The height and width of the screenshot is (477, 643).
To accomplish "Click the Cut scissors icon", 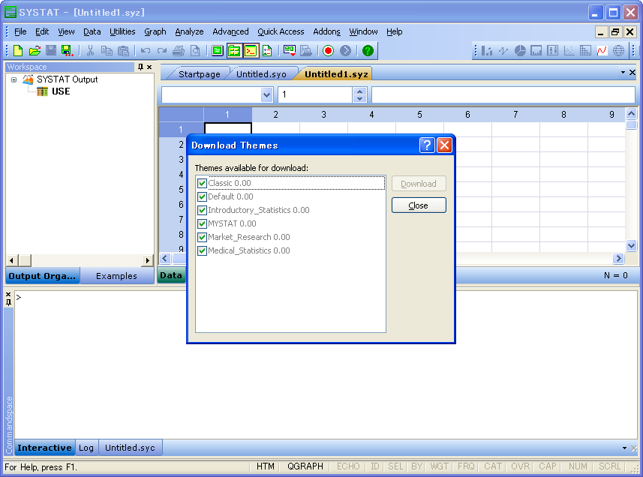I will [90, 50].
